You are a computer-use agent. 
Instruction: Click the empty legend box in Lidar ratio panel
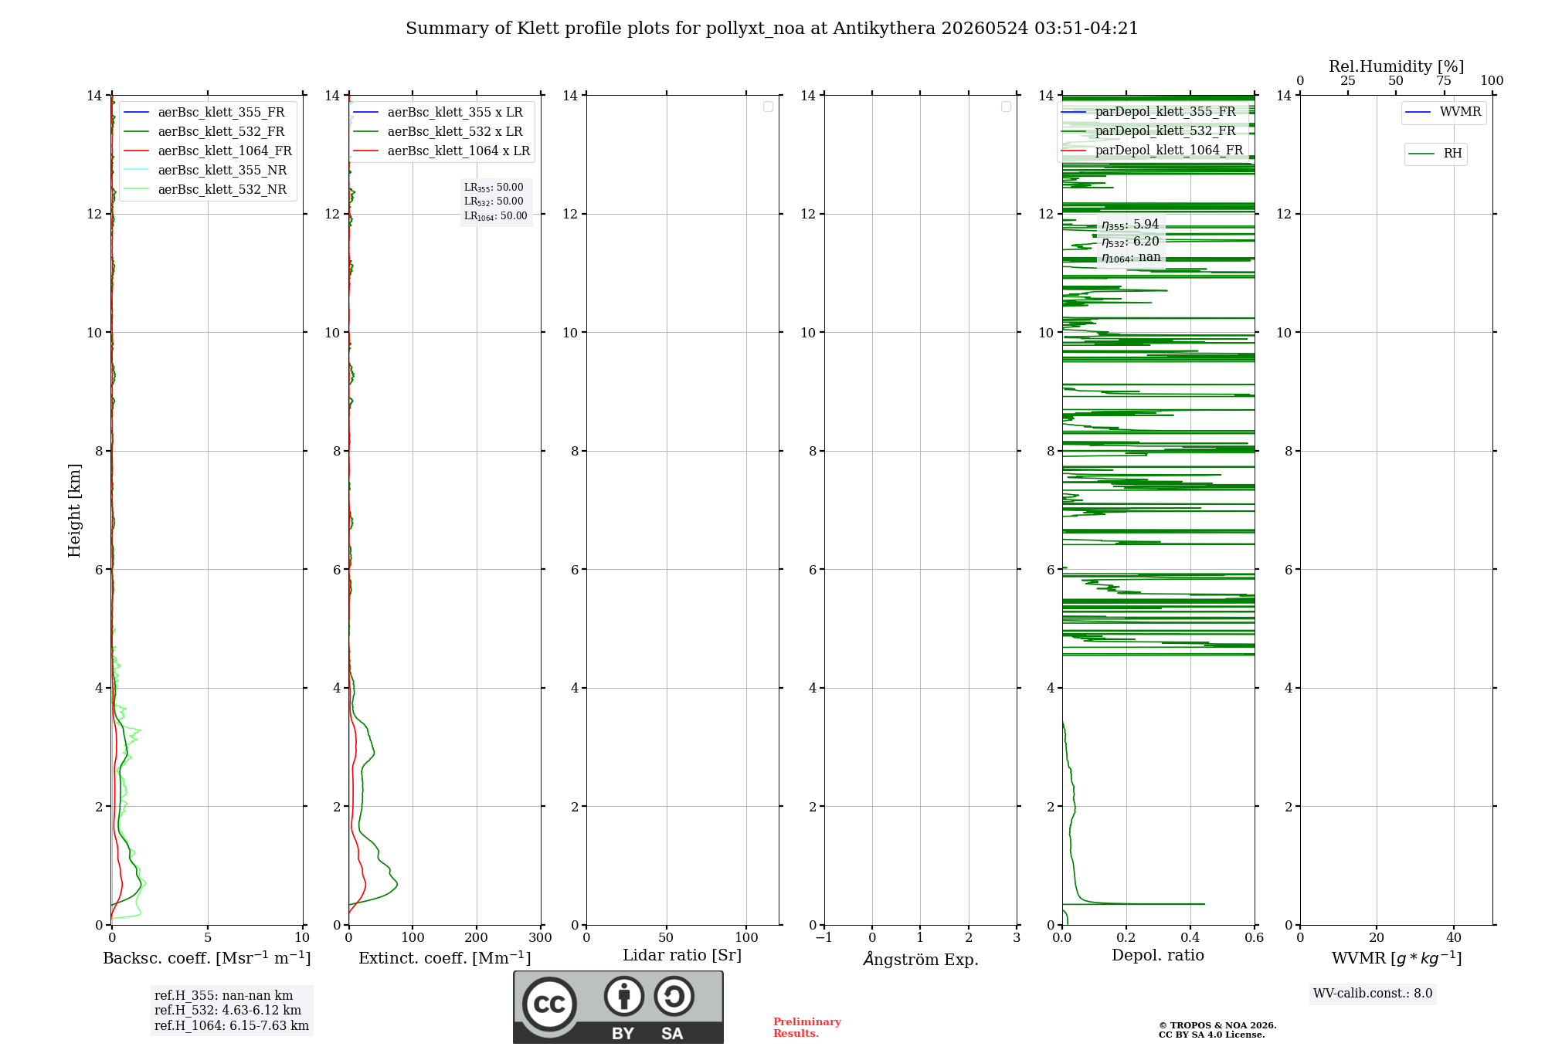pyautogui.click(x=768, y=107)
